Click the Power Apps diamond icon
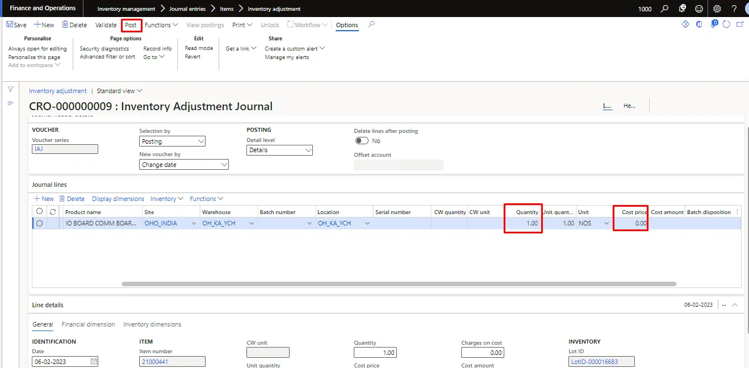The height and width of the screenshot is (368, 749). pos(685,24)
